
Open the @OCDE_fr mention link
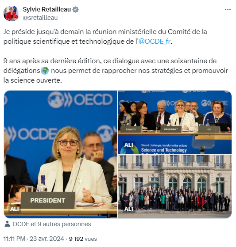pyautogui.click(x=155, y=42)
